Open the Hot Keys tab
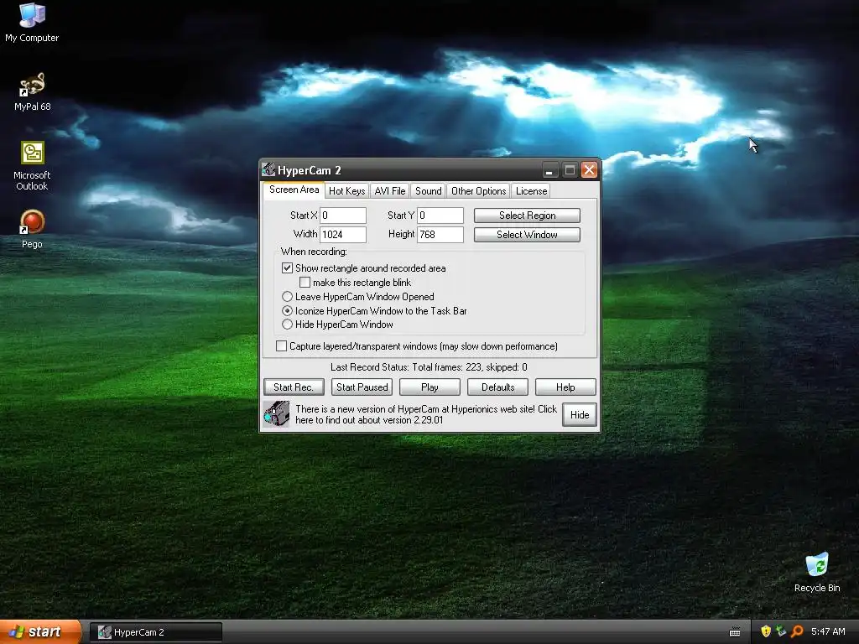Image resolution: width=859 pixels, height=644 pixels. click(x=346, y=190)
